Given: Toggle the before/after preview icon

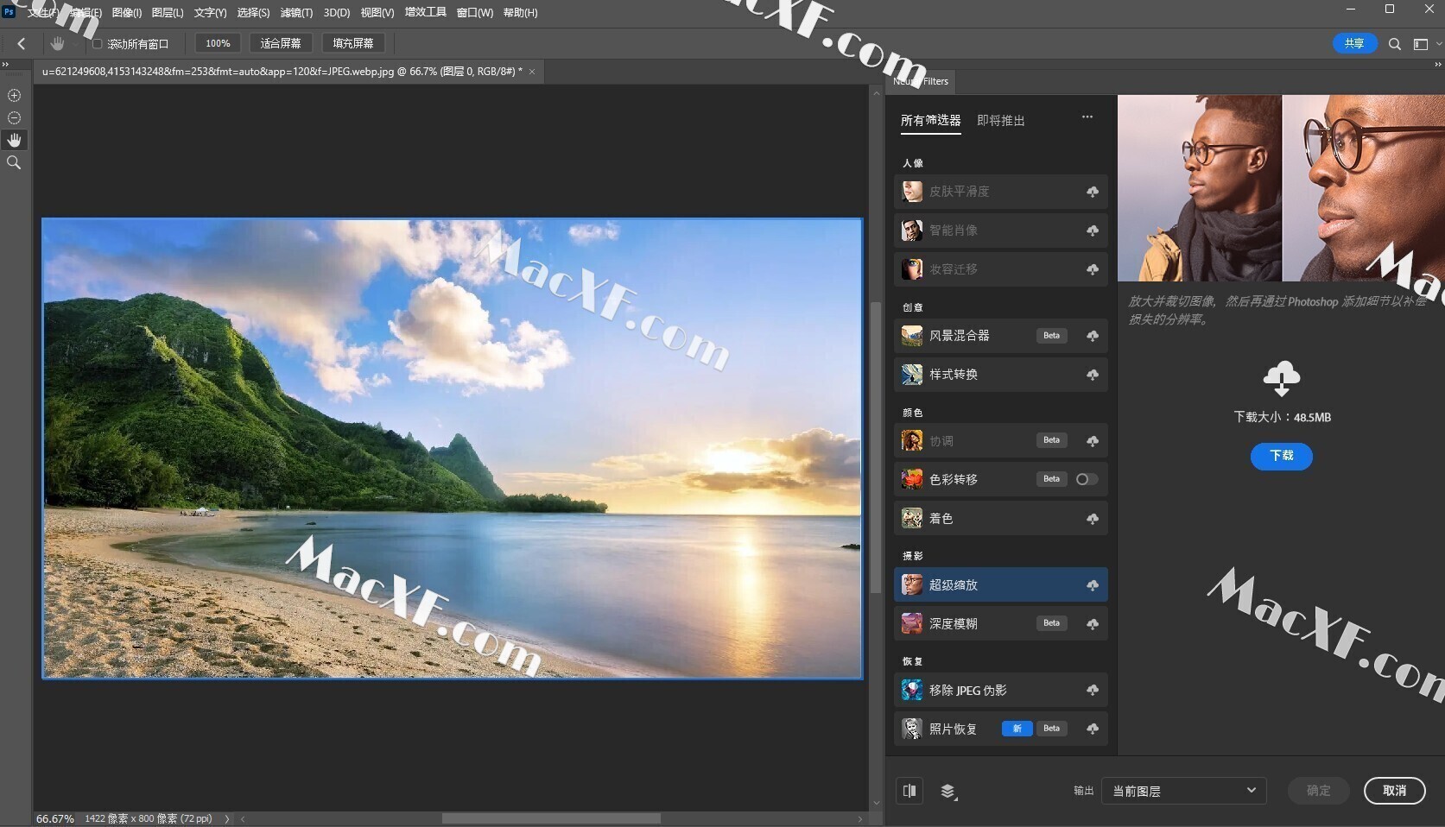Looking at the screenshot, I should 909,791.
